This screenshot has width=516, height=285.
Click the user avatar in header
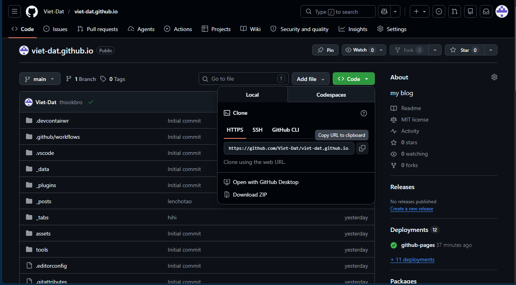(x=502, y=11)
